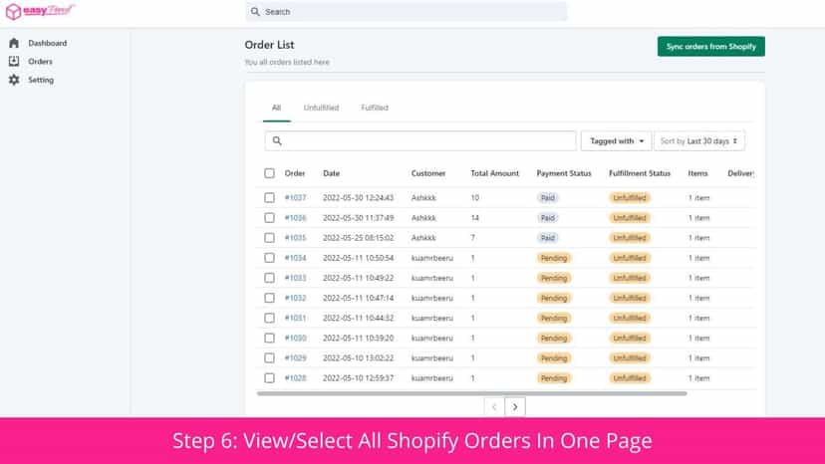Click customer kuamrbeeru in order #1028 row
The image size is (825, 464).
tap(432, 377)
